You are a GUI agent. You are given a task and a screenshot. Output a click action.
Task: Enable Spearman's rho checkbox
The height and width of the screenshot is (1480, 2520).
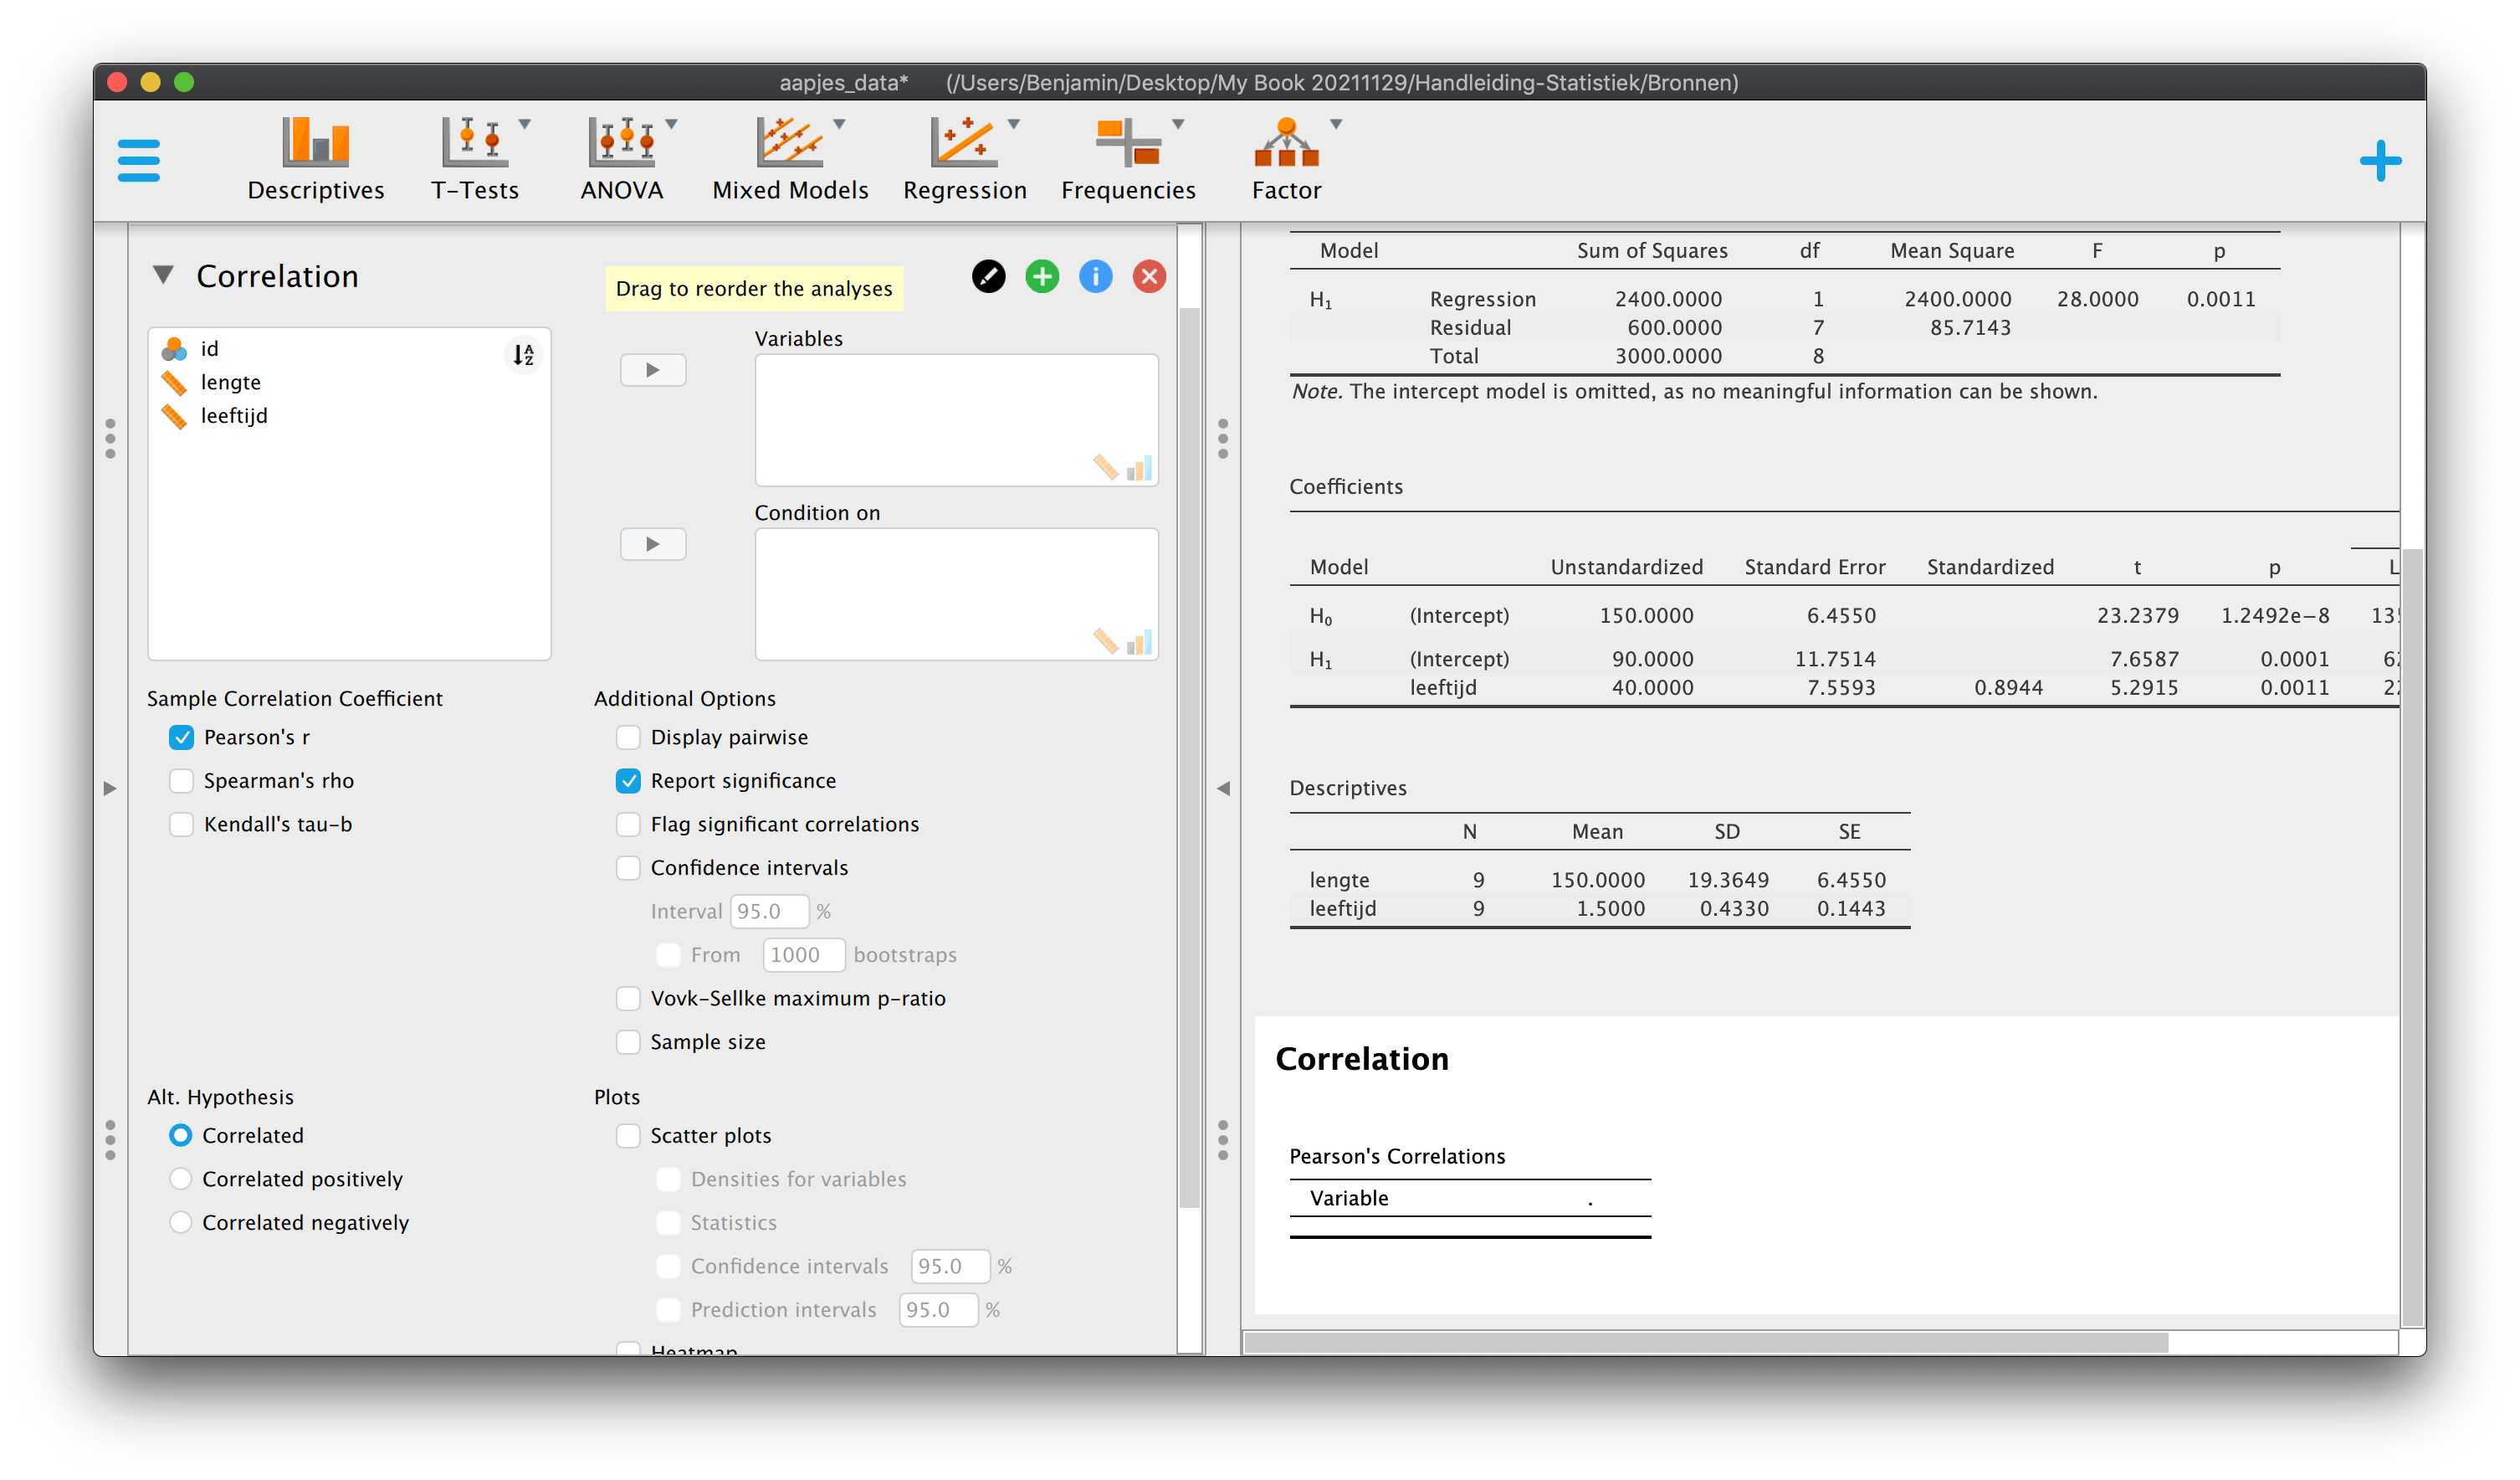pyautogui.click(x=181, y=780)
